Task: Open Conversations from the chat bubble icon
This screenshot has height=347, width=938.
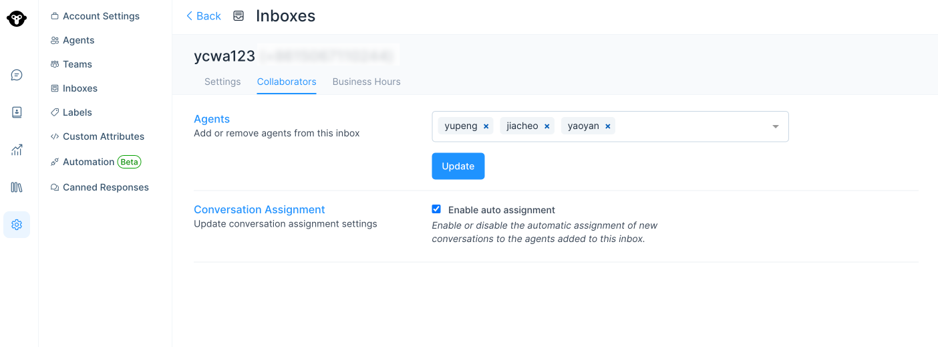Action: point(17,75)
